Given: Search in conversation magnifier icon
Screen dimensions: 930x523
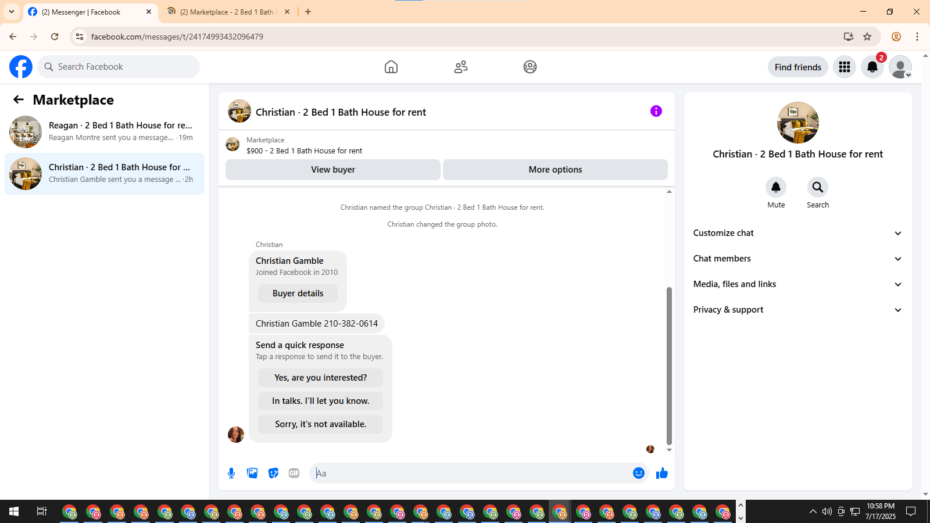Looking at the screenshot, I should click(818, 187).
